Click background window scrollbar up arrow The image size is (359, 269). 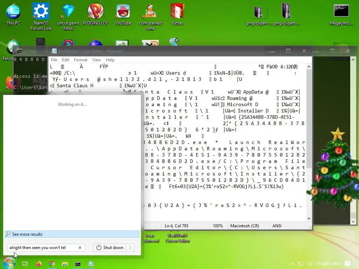(353, 60)
